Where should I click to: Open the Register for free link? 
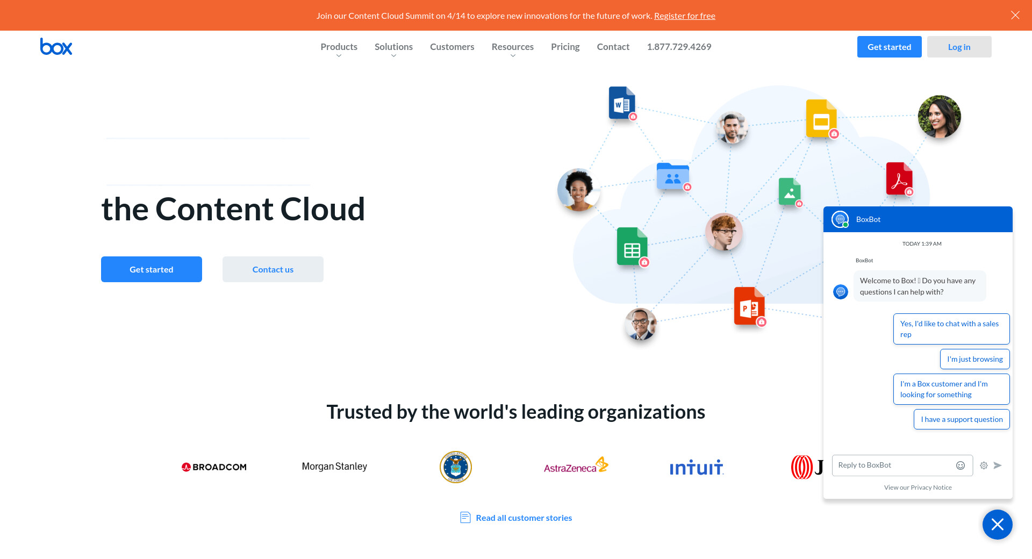pyautogui.click(x=684, y=16)
